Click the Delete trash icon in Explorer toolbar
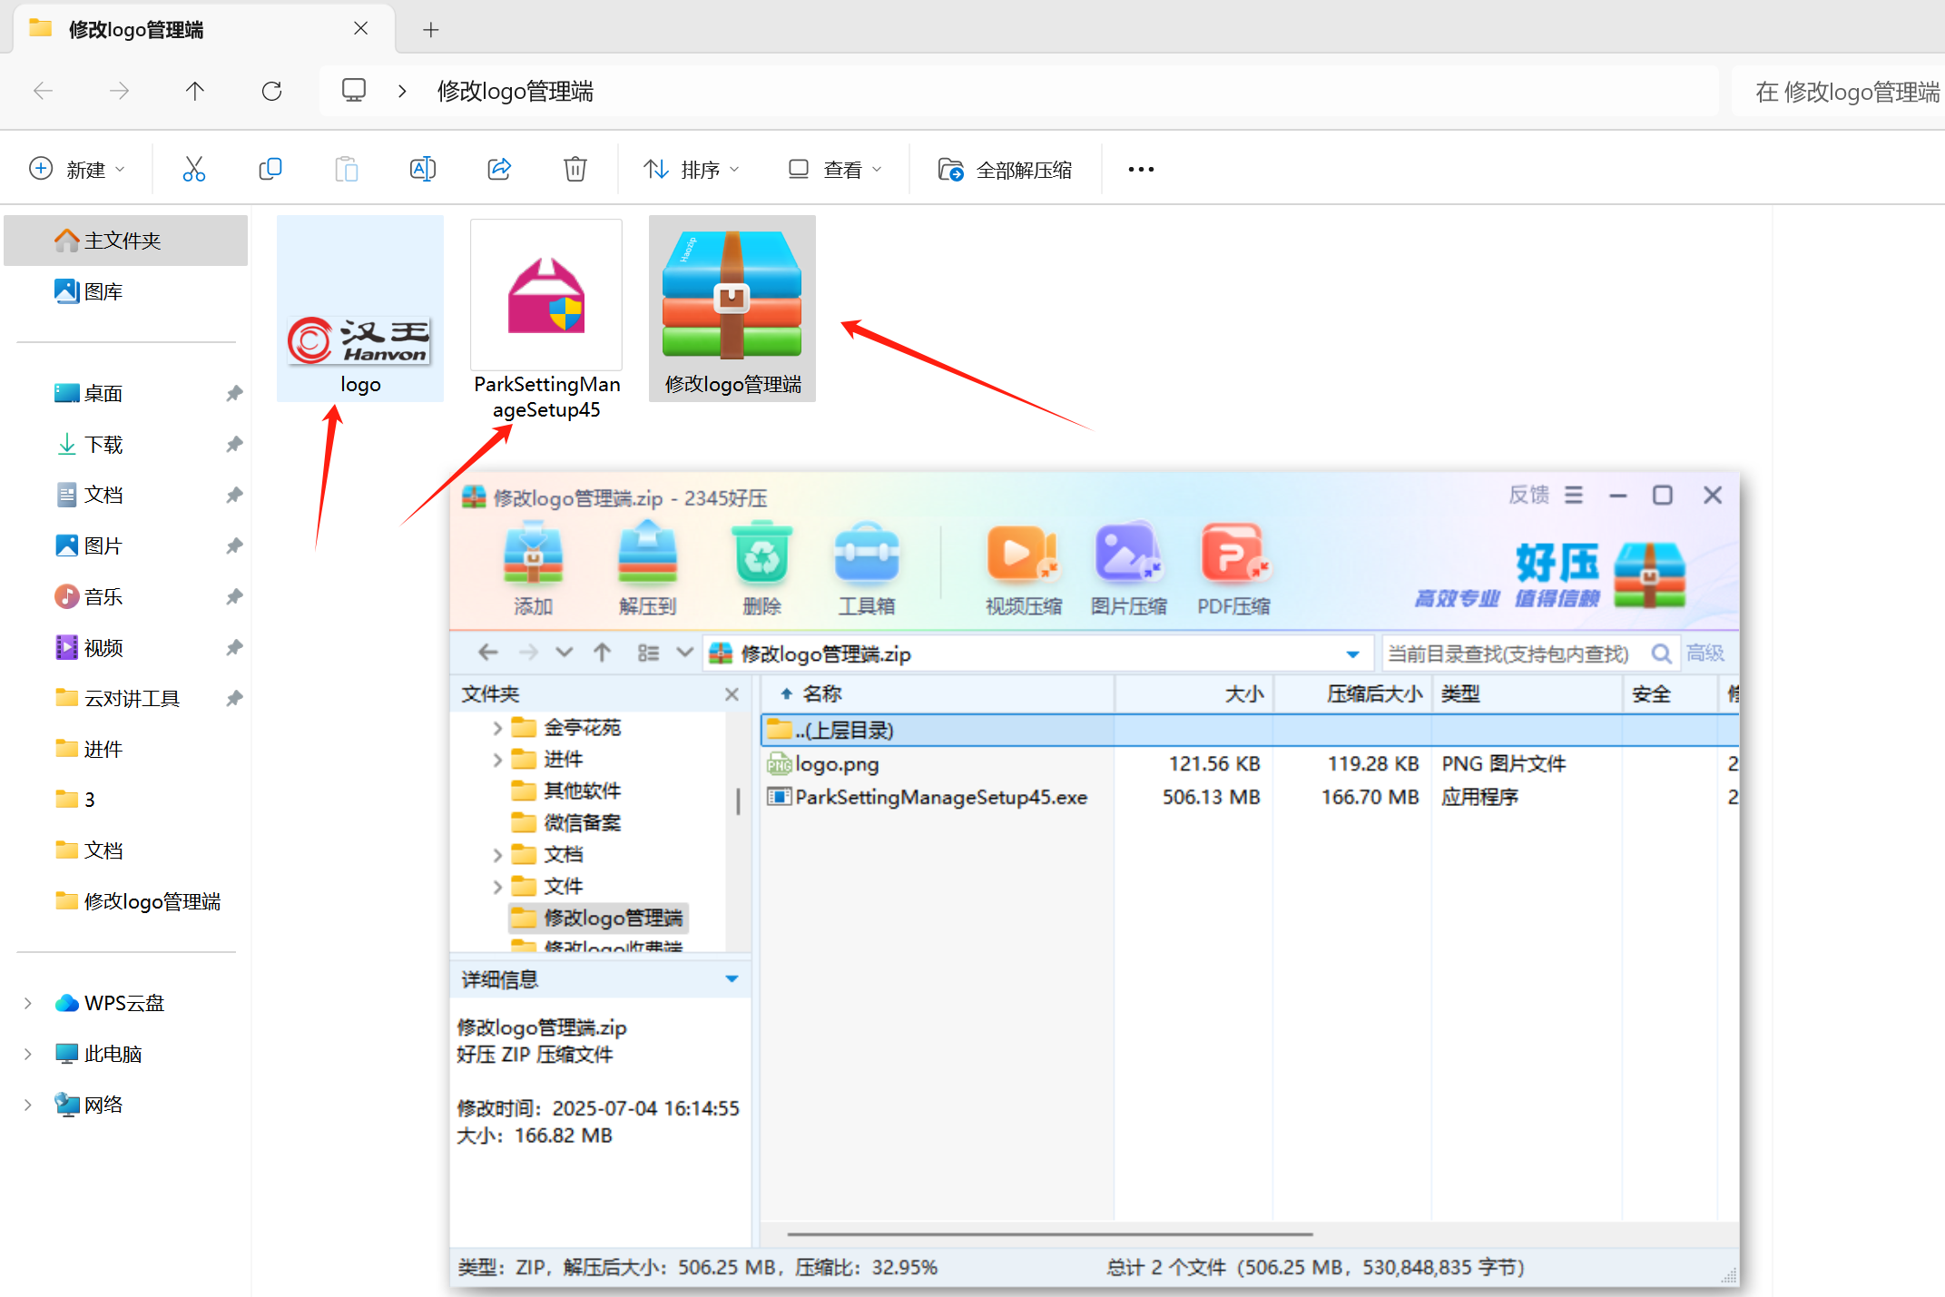The height and width of the screenshot is (1297, 1945). [x=575, y=169]
